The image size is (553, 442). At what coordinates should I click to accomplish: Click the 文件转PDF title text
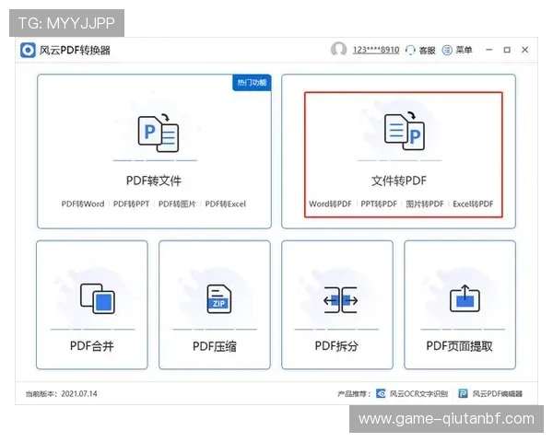point(399,180)
